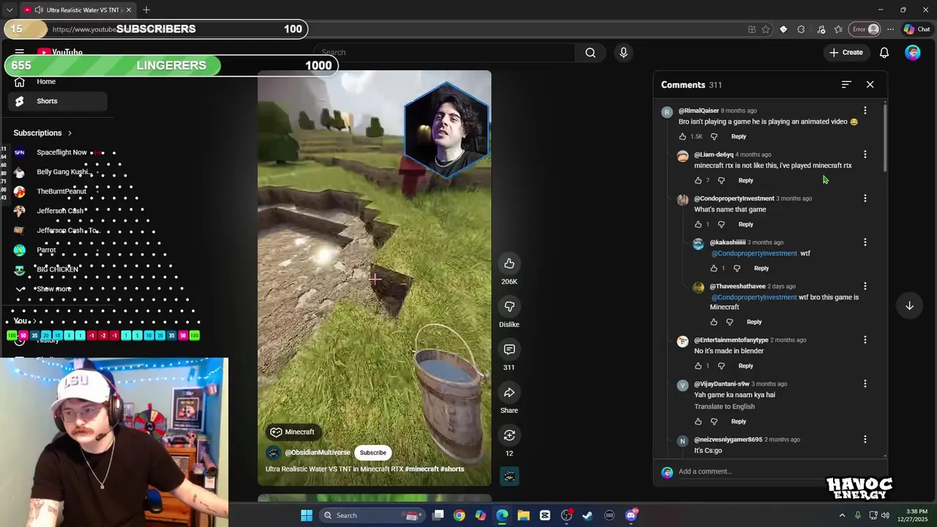Open a new browser tab

tap(146, 10)
